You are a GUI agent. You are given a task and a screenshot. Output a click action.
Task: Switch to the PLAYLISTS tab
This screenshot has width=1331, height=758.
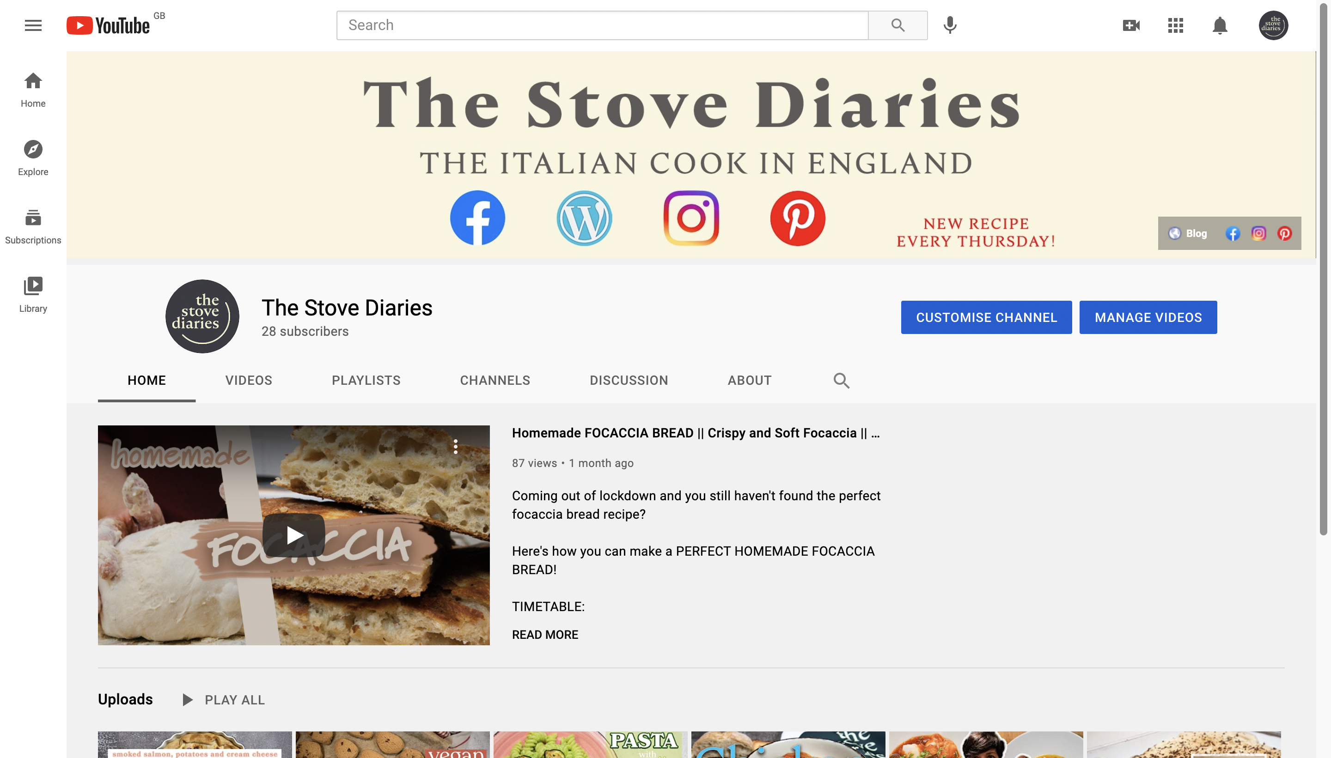coord(366,381)
